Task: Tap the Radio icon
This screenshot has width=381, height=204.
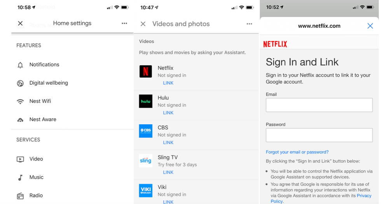Action: pyautogui.click(x=20, y=196)
